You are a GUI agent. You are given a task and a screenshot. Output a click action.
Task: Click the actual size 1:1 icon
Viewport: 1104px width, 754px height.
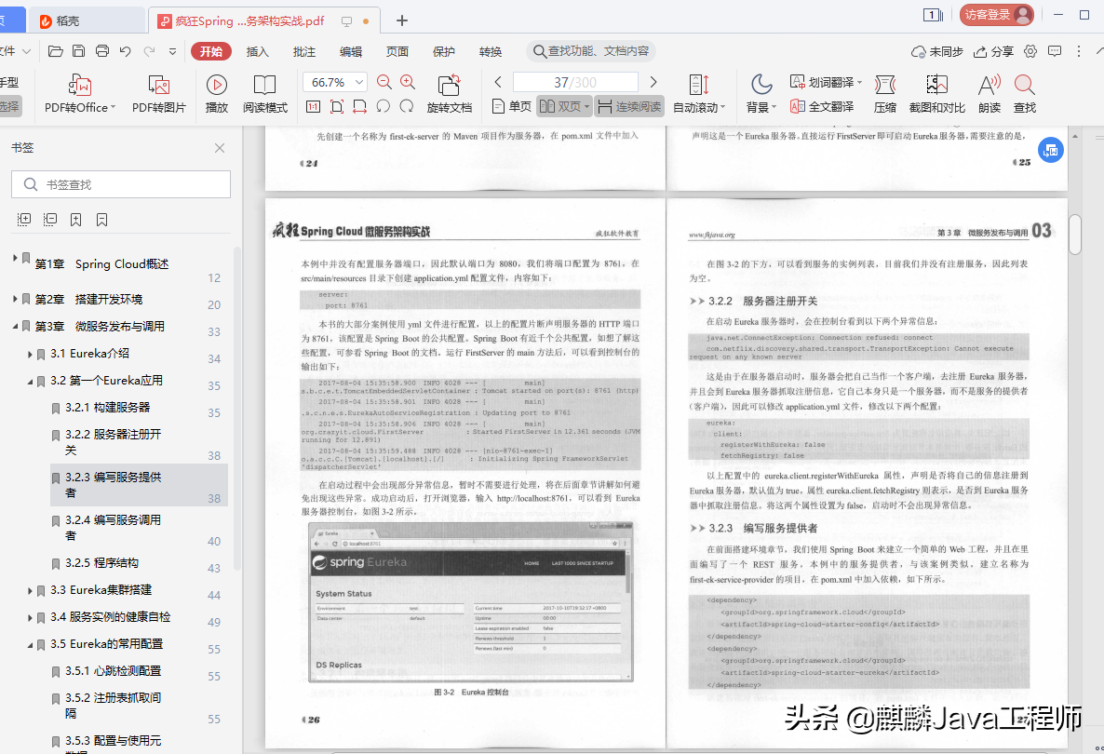pyautogui.click(x=314, y=106)
